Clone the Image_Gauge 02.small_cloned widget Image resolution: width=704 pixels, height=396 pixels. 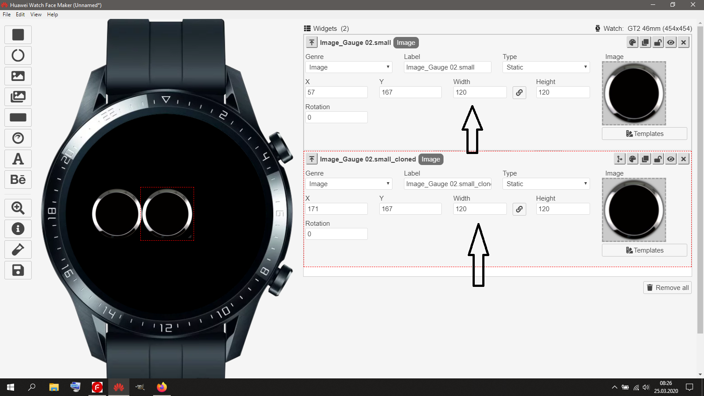[645, 159]
